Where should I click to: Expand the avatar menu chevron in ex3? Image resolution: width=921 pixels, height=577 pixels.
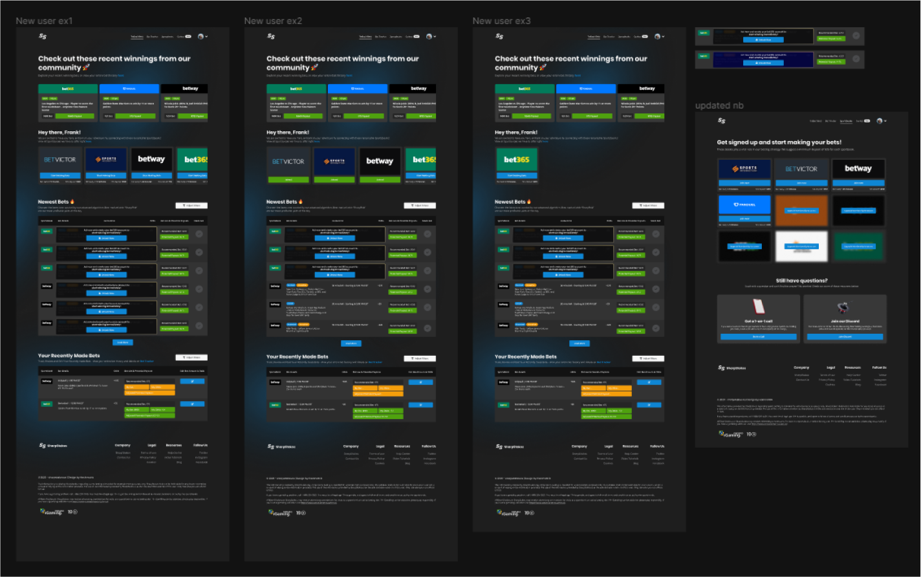tap(662, 37)
